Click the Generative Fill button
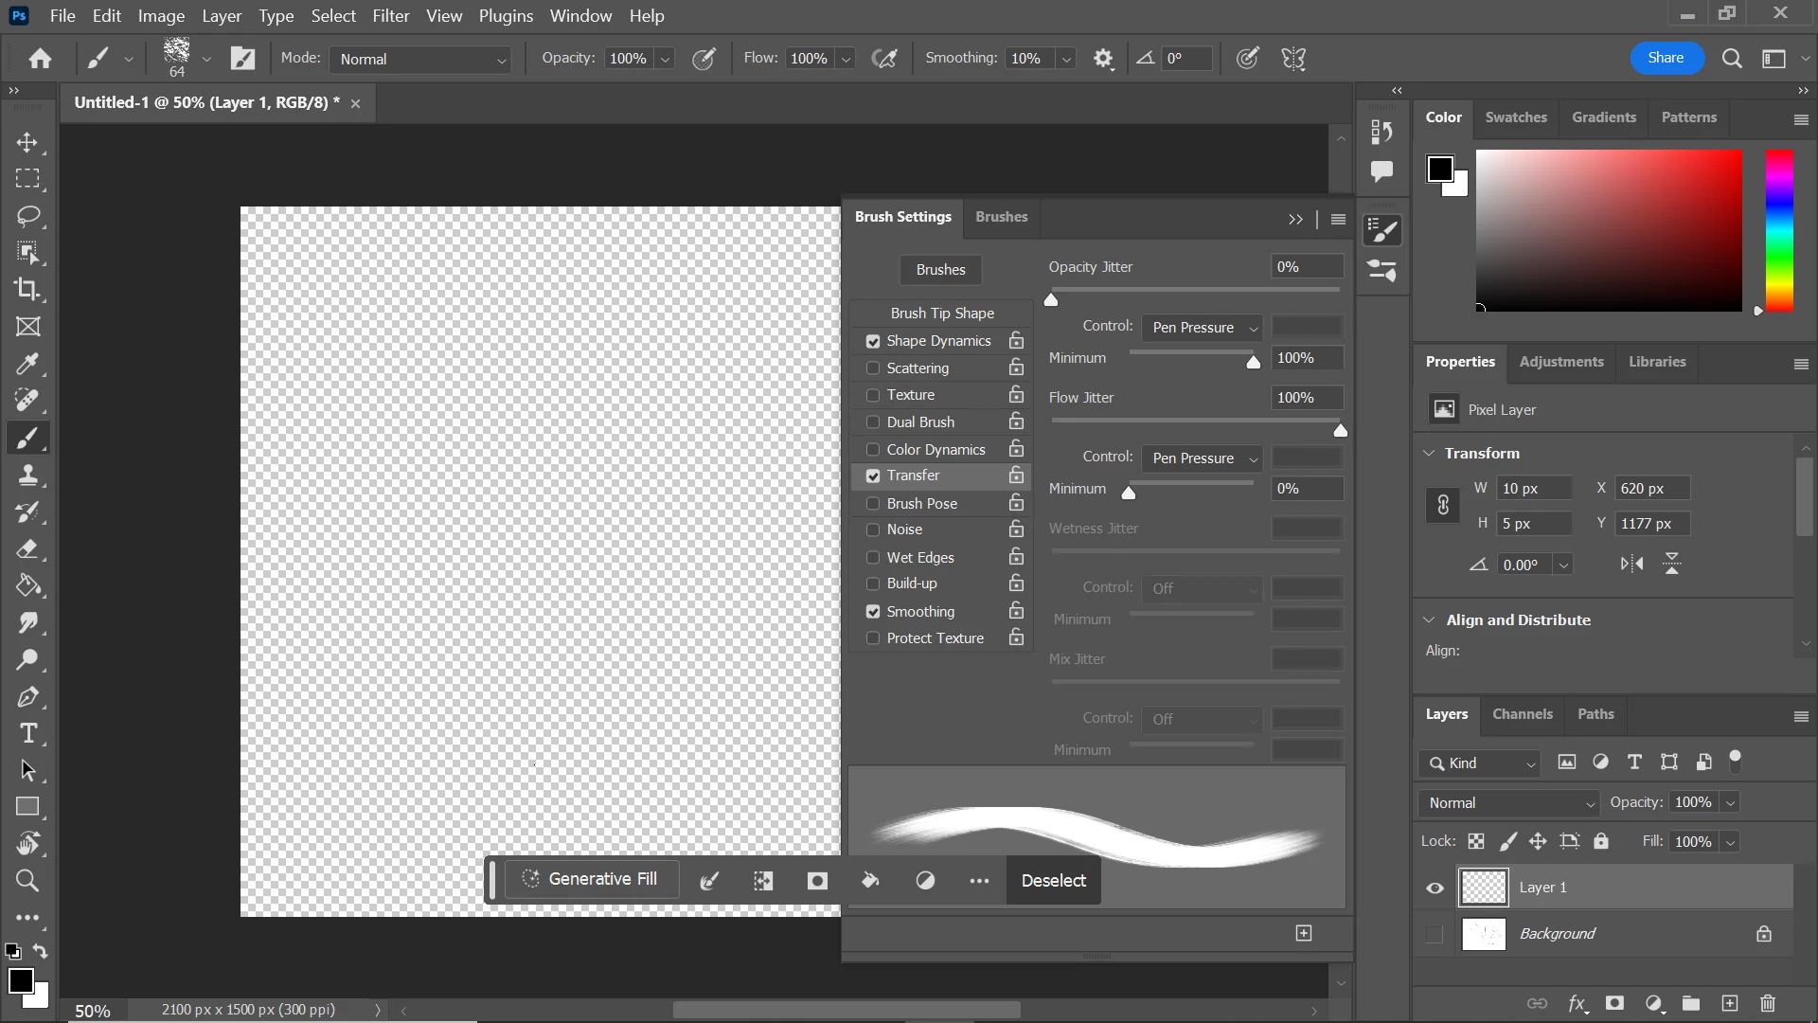This screenshot has width=1818, height=1023. [591, 879]
